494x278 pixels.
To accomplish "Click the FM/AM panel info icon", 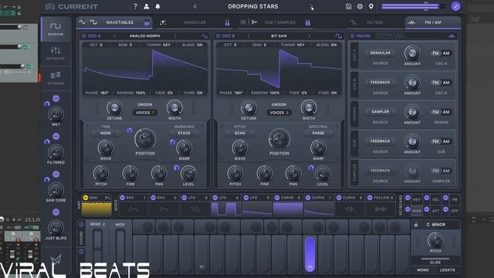I will pyautogui.click(x=352, y=36).
